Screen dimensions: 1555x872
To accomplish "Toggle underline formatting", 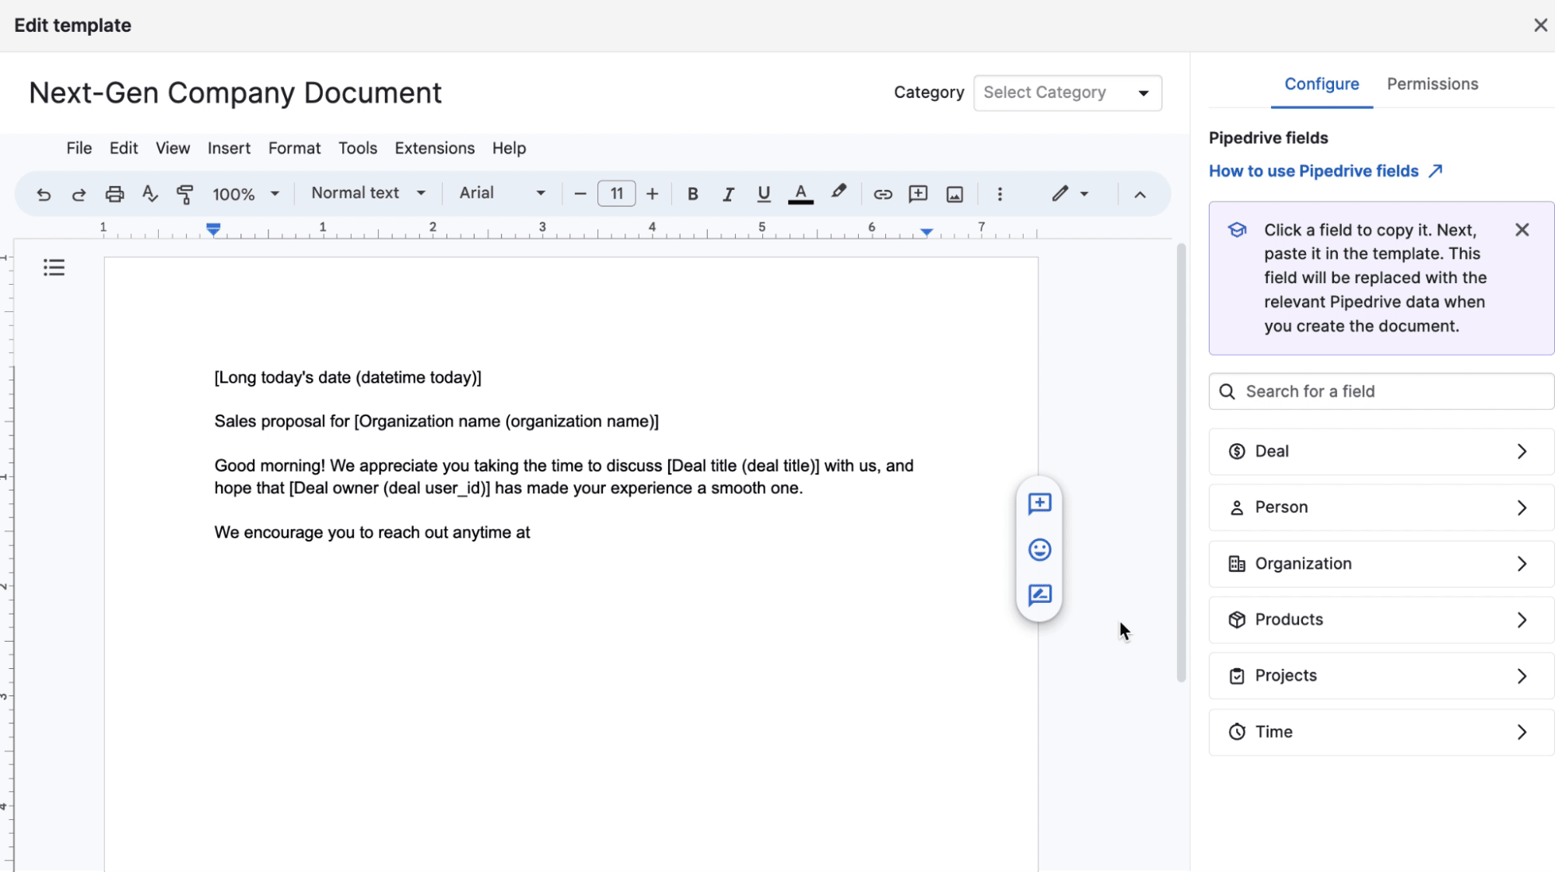I will tap(763, 194).
